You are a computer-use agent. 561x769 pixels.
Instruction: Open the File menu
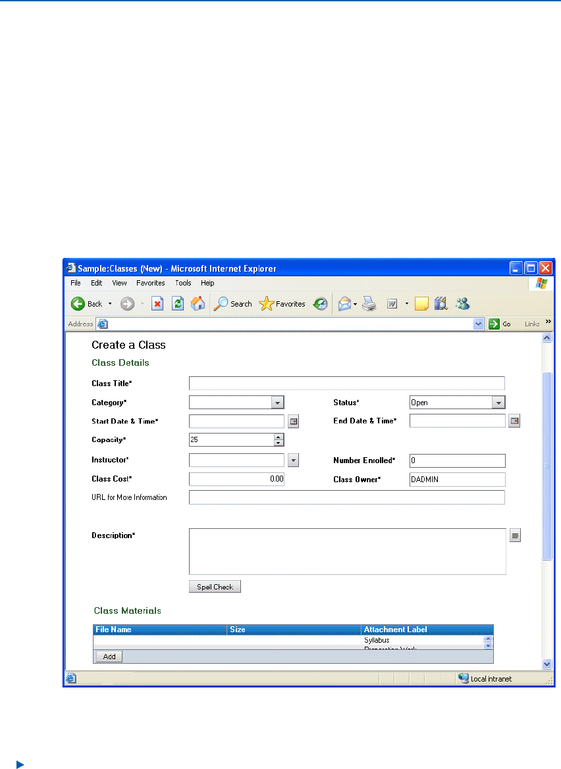(76, 283)
